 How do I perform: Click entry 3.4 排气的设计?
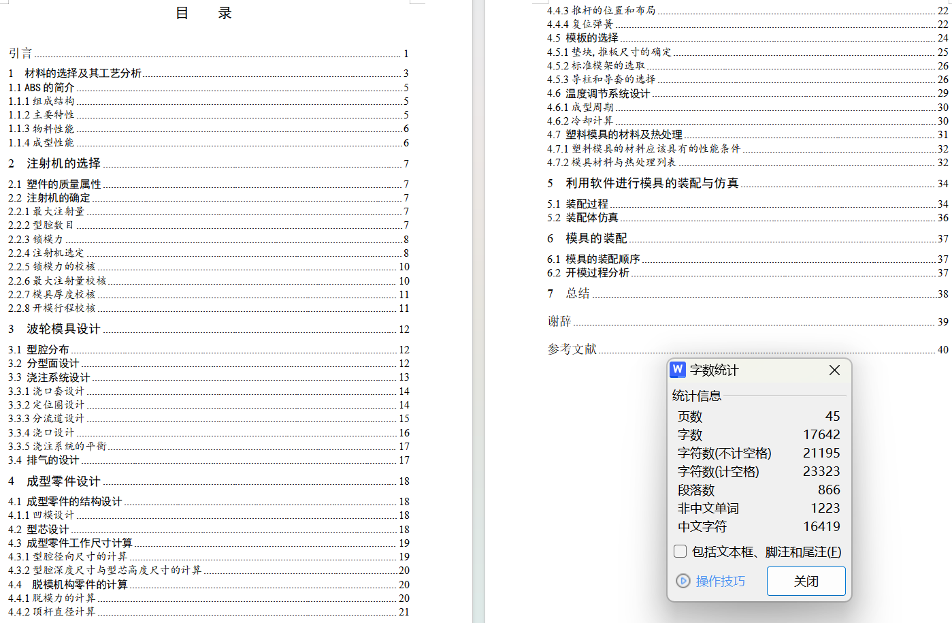[x=208, y=460]
